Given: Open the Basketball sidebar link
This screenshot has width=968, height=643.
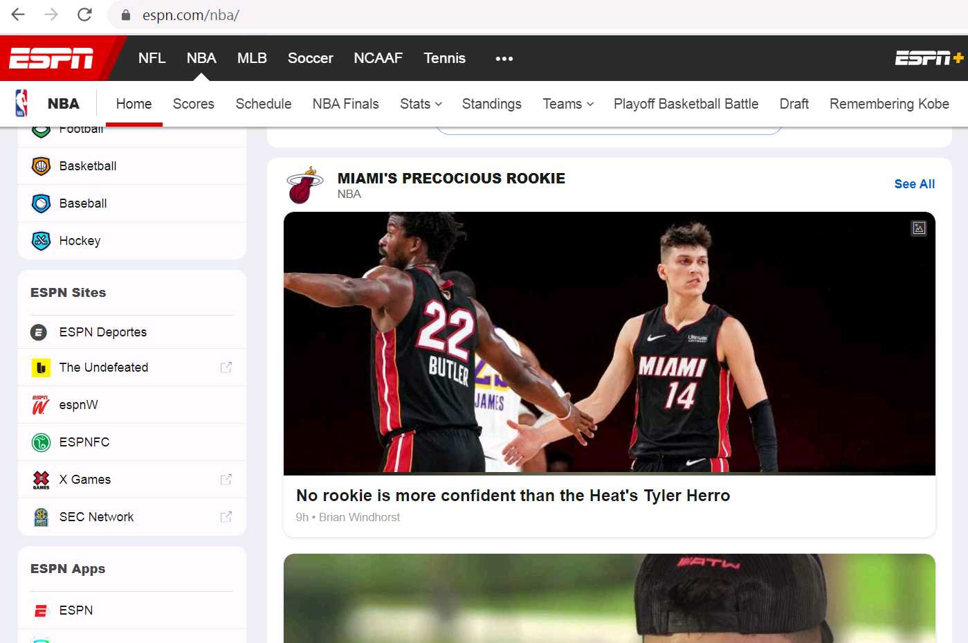Looking at the screenshot, I should (88, 166).
